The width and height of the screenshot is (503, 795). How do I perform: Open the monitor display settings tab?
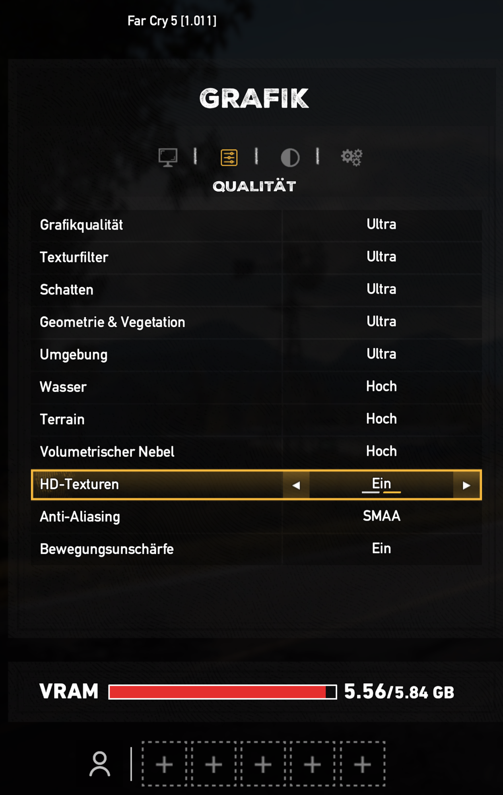coord(168,157)
